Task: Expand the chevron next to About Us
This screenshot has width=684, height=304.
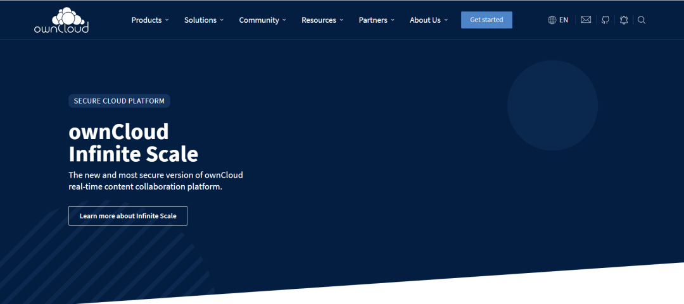Action: pyautogui.click(x=446, y=20)
